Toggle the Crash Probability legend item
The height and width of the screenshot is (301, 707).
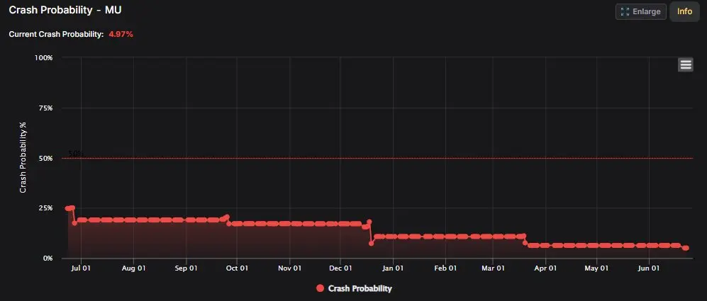tap(354, 288)
